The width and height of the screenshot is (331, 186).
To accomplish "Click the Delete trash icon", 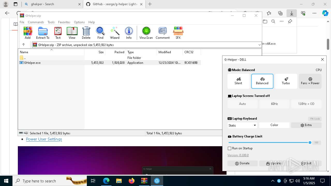I will tap(86, 33).
